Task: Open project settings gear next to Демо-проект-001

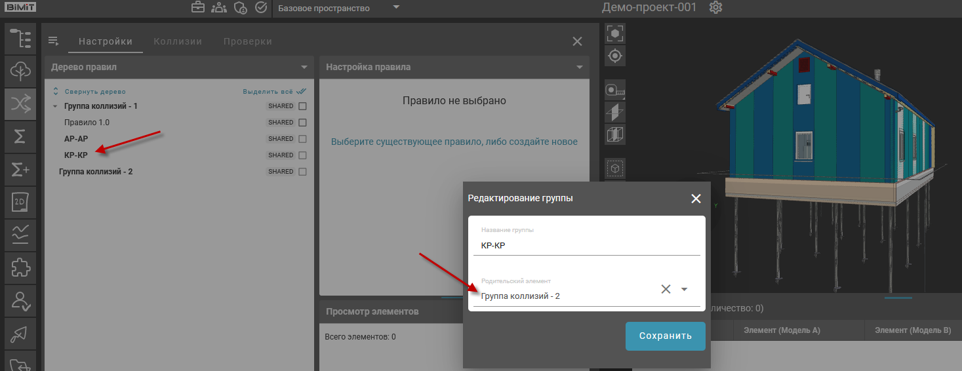Action: 716,8
